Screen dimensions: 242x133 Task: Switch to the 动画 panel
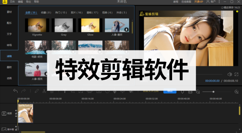coord(9,78)
